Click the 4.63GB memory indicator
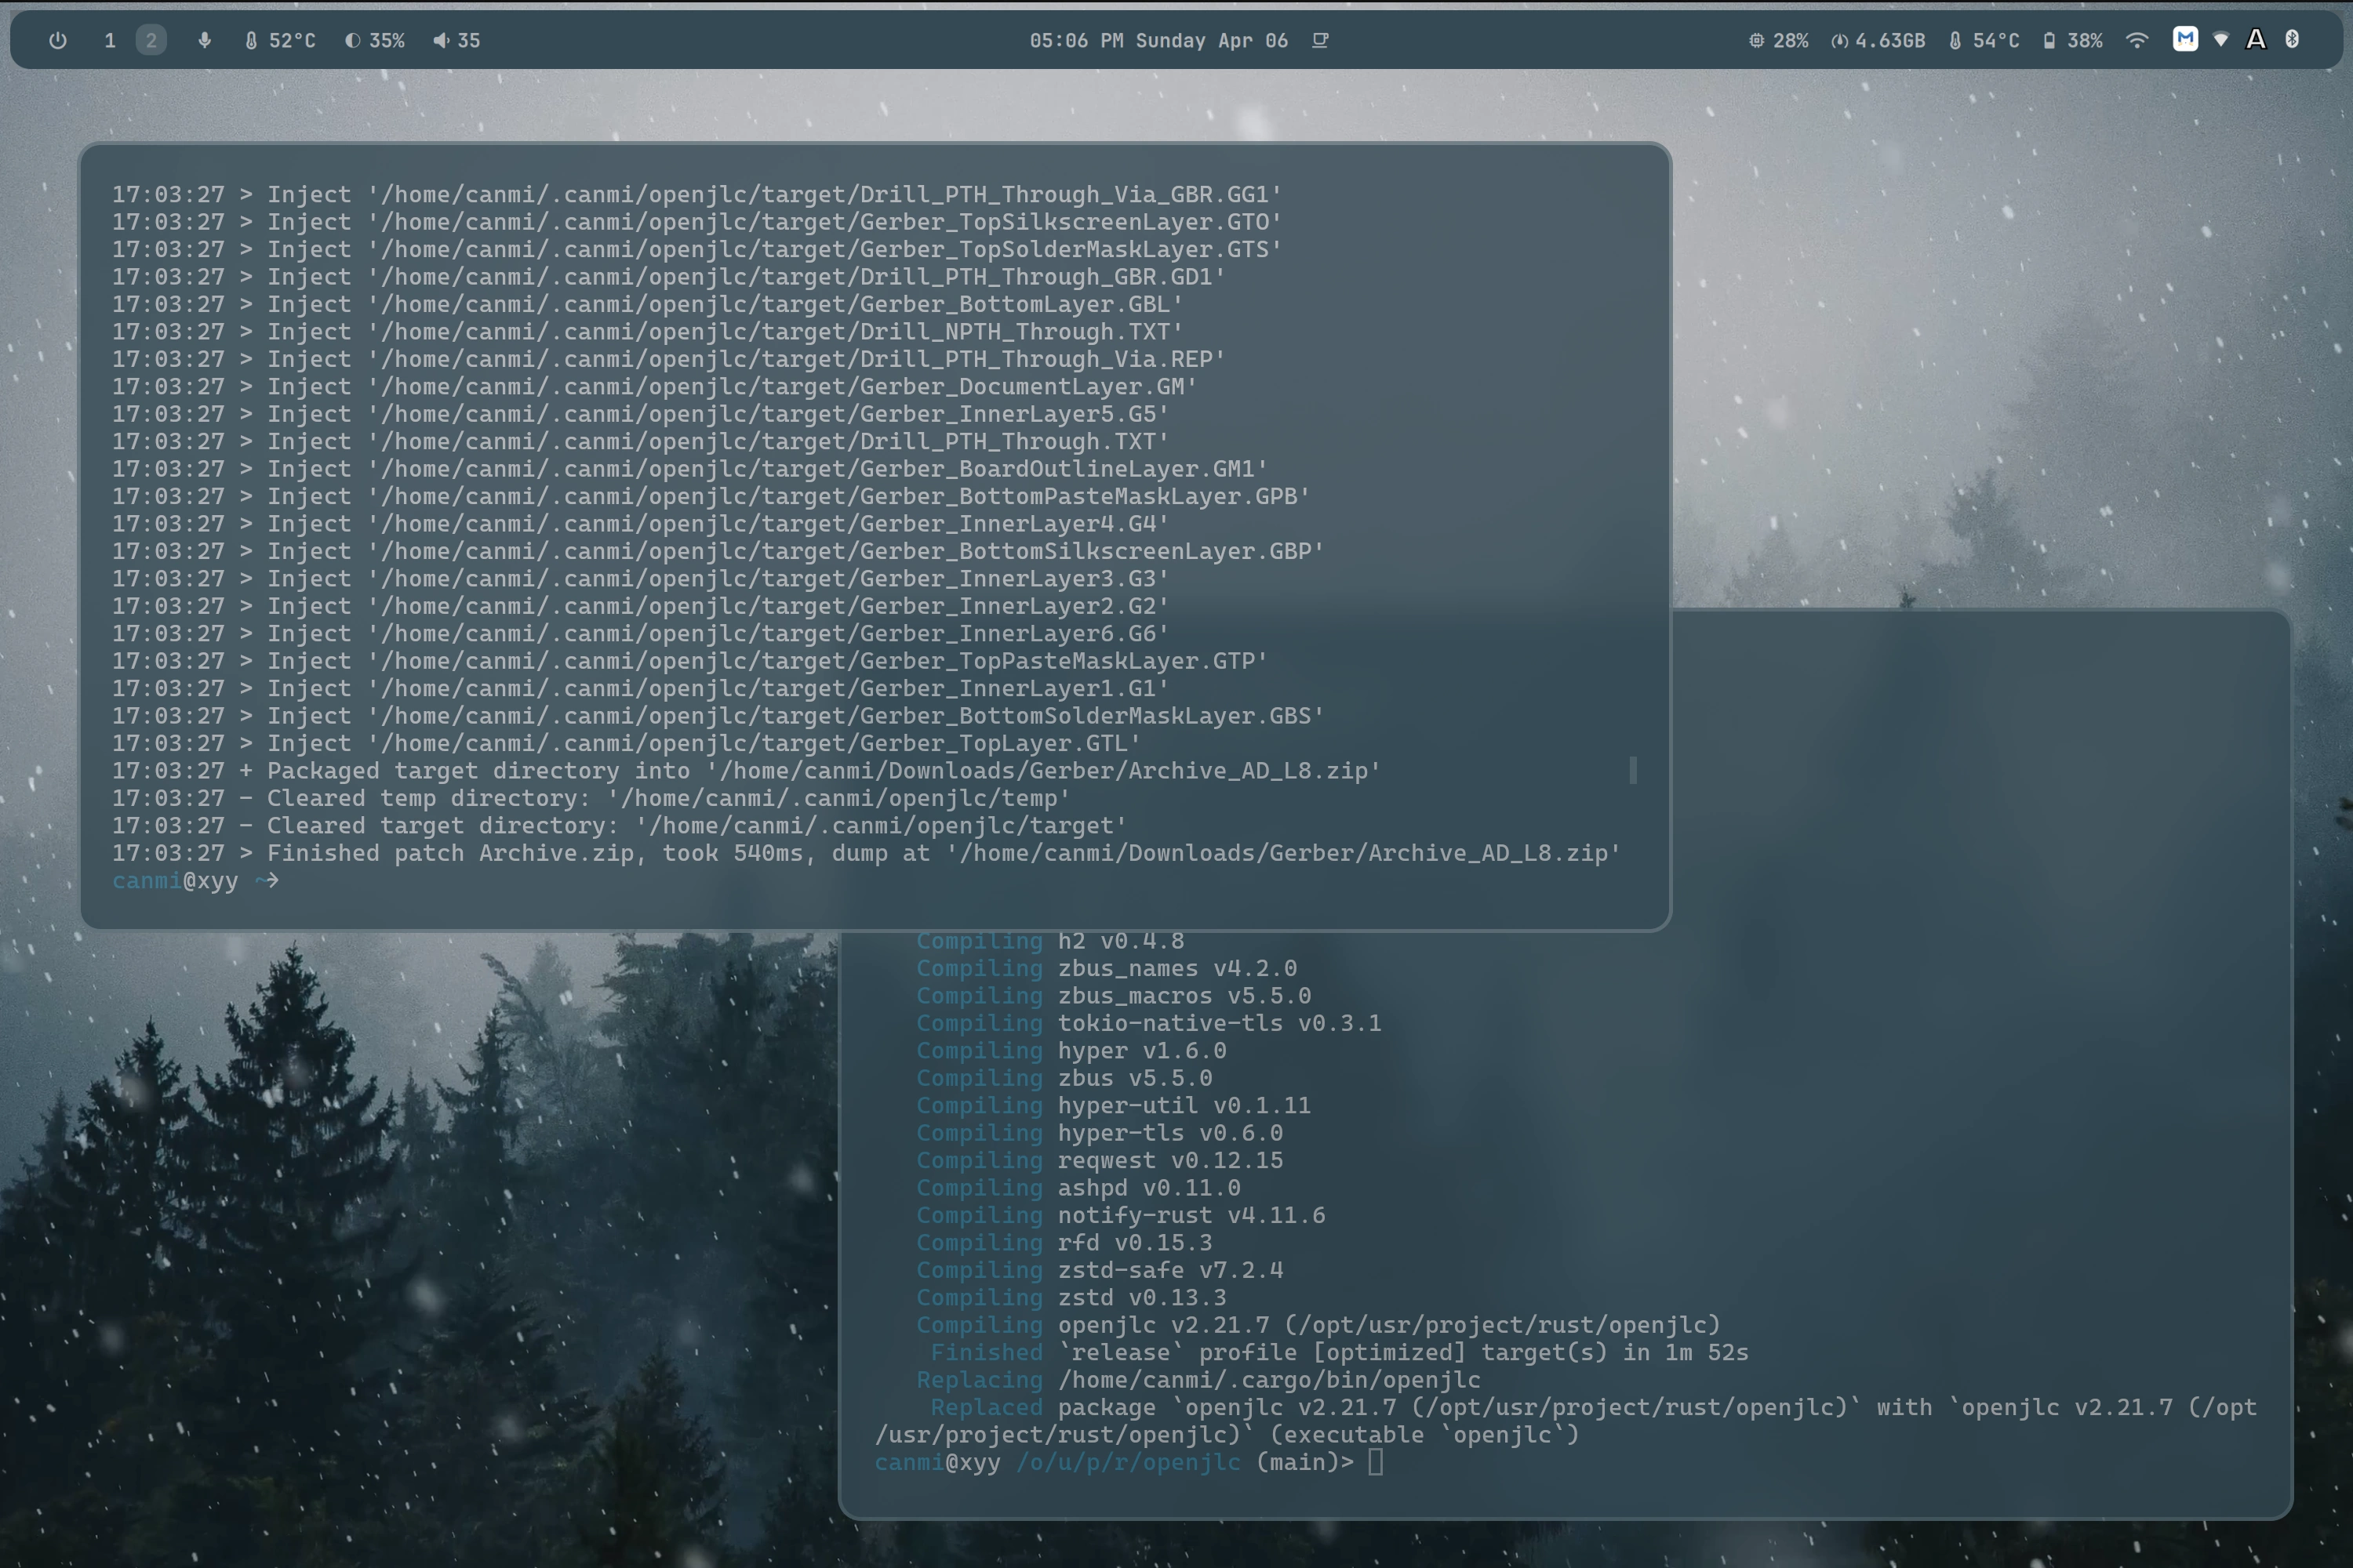This screenshot has height=1568, width=2353. pyautogui.click(x=1878, y=40)
